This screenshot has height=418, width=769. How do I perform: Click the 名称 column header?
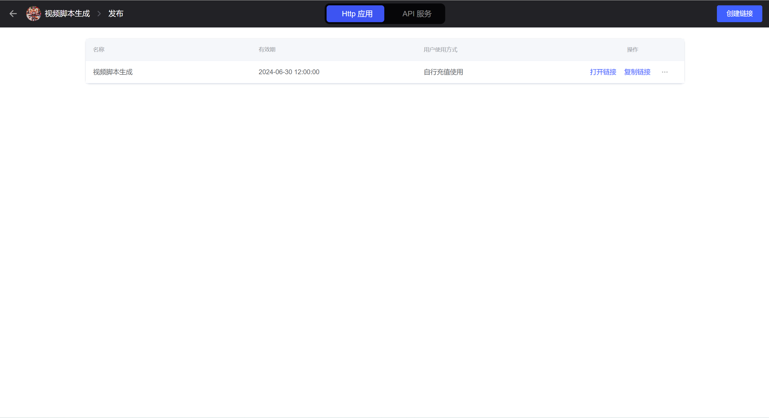(x=99, y=49)
